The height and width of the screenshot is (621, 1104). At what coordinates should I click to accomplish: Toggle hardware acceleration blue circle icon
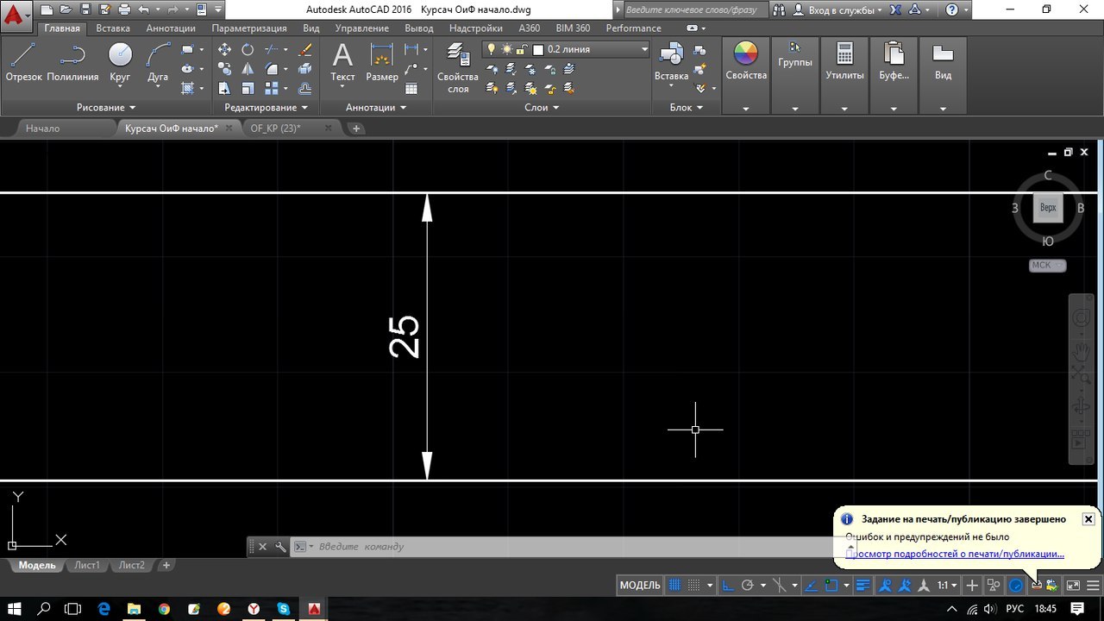(1016, 585)
